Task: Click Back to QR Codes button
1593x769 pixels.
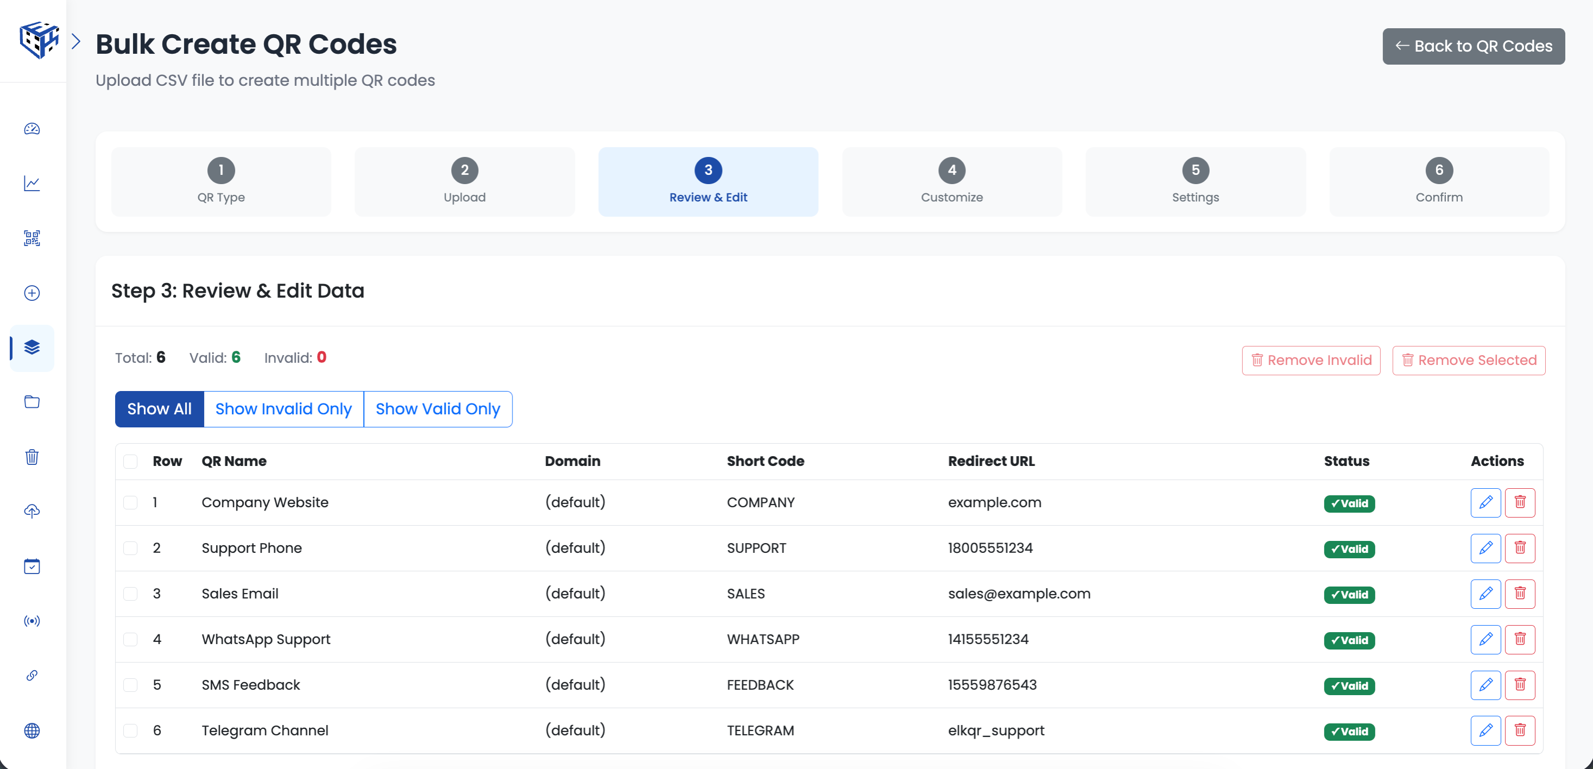Action: [1473, 46]
